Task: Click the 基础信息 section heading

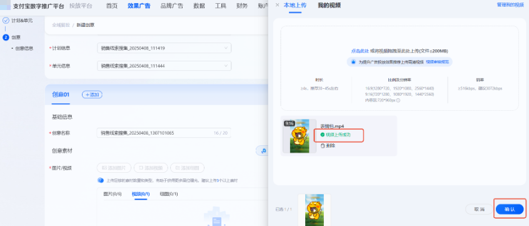Action: pyautogui.click(x=62, y=117)
